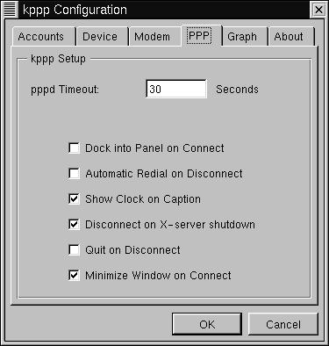
Task: Enable Dock into Panel on Connect
Action: click(x=74, y=148)
